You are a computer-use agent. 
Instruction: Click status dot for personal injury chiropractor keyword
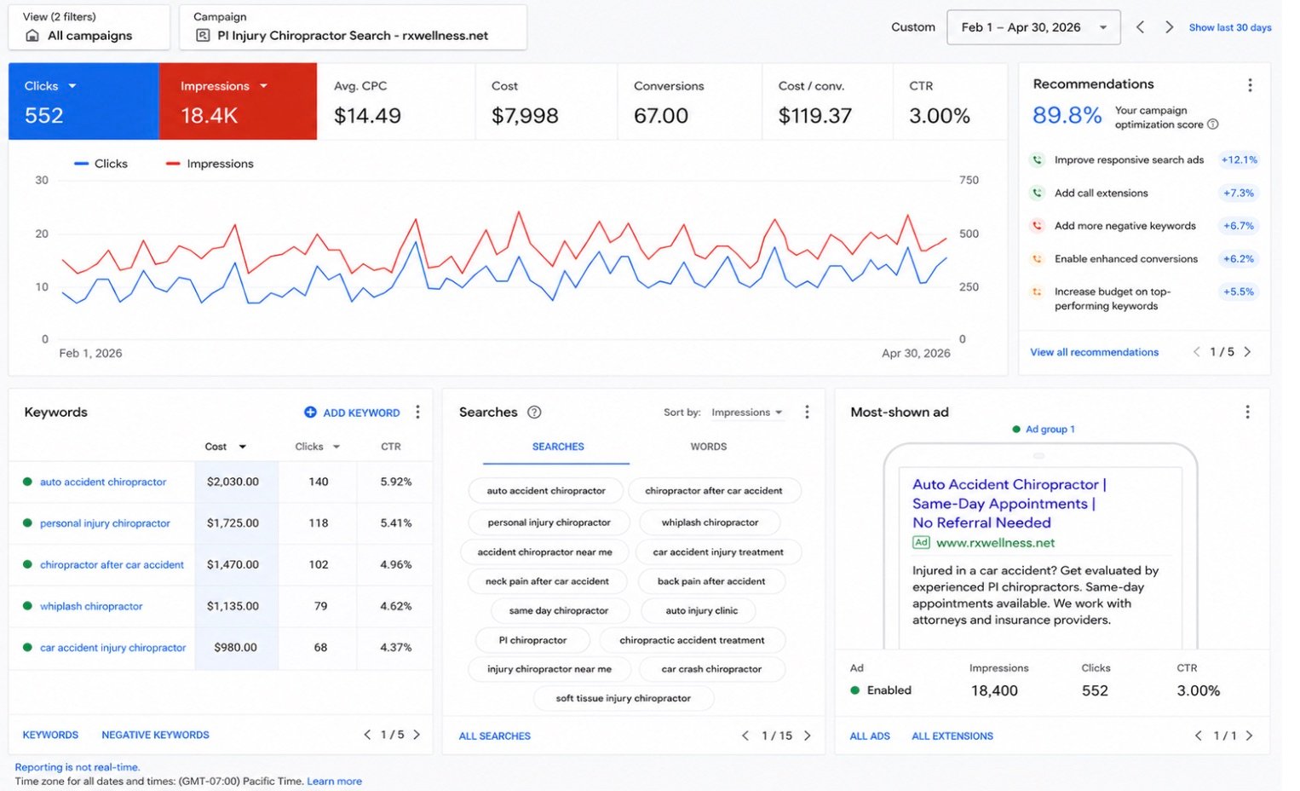27,523
